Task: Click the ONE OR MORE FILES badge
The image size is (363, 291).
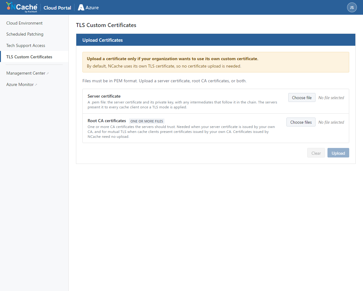Action: 147,121
